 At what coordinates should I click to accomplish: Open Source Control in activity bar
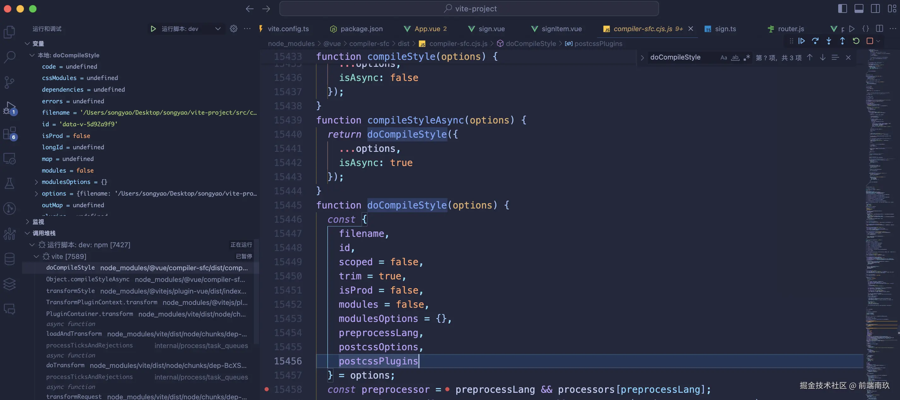point(9,83)
